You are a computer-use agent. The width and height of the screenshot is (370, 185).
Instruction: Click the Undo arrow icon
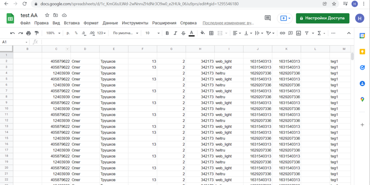point(12,33)
